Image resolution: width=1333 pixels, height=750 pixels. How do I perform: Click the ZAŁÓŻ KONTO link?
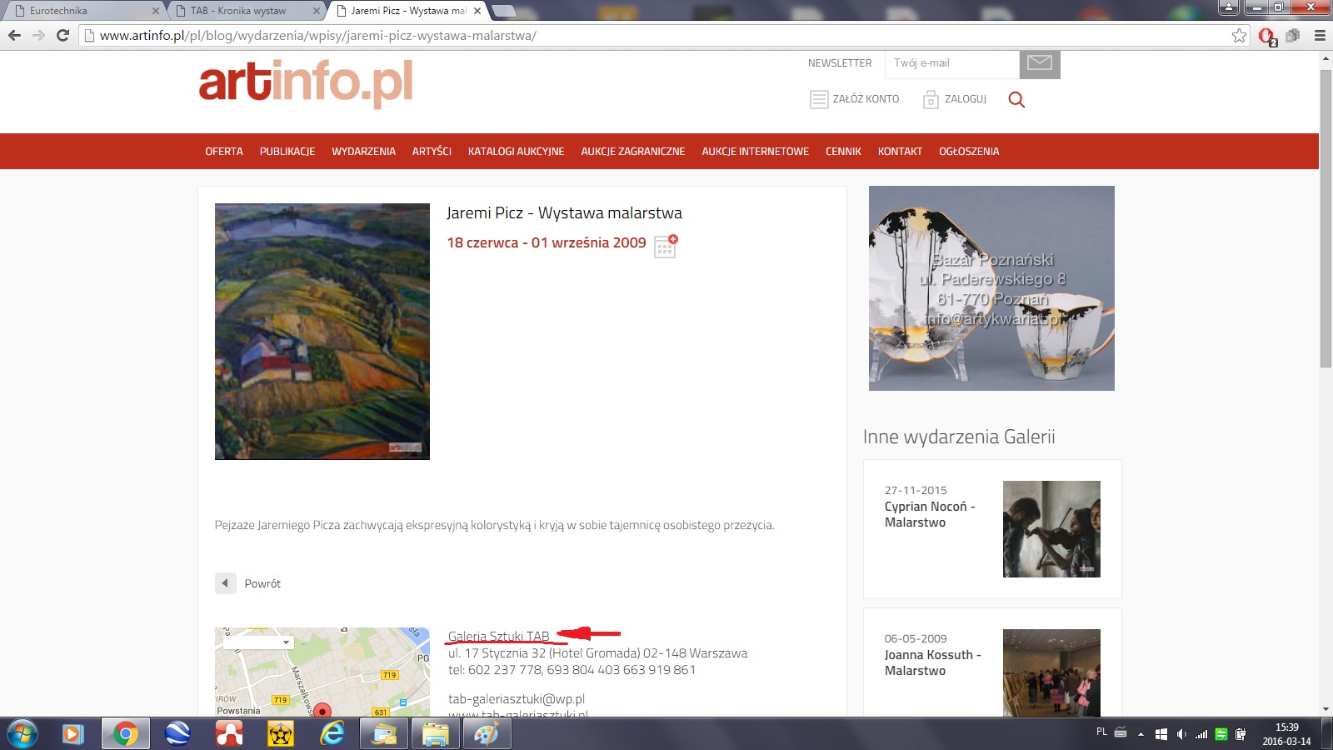(855, 99)
